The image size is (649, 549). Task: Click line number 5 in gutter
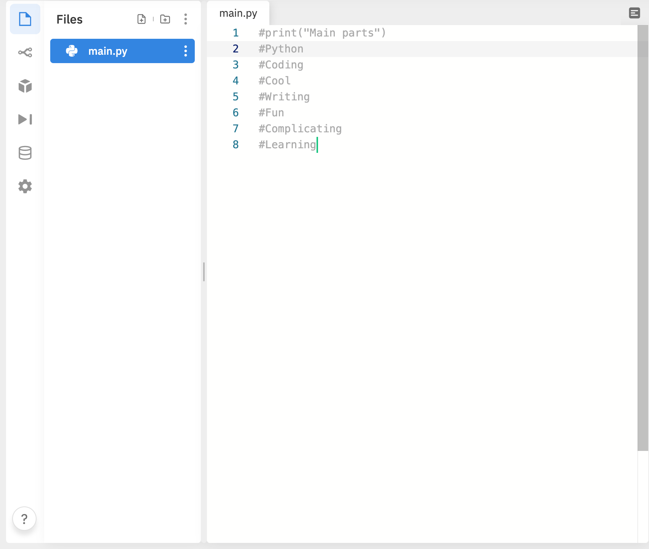point(236,97)
